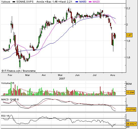Click the 2,2 price axis label

[128, 8]
